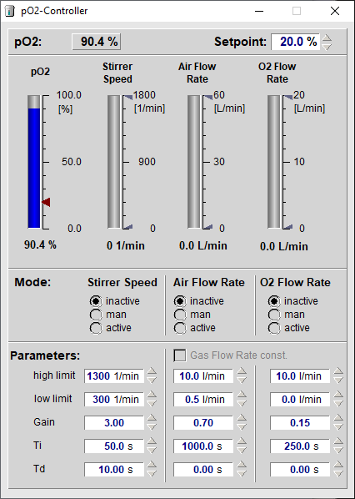Decrease the O2 Flow low limit value
The height and width of the screenshot is (499, 355).
tap(338, 403)
